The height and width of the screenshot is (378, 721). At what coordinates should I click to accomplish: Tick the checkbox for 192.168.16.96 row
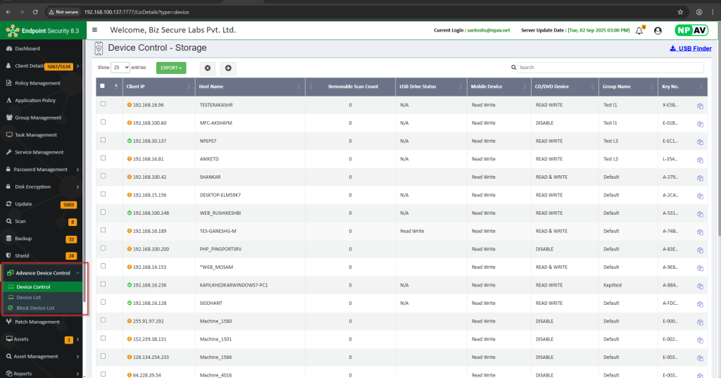click(x=104, y=104)
